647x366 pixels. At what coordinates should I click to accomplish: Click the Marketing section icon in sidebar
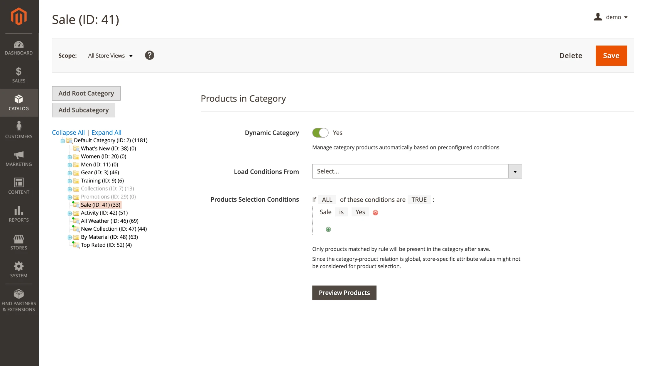point(19,158)
